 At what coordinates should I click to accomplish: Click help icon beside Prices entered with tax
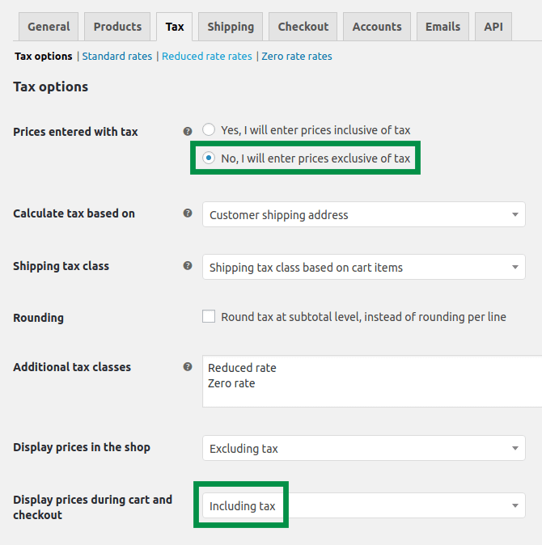click(188, 131)
